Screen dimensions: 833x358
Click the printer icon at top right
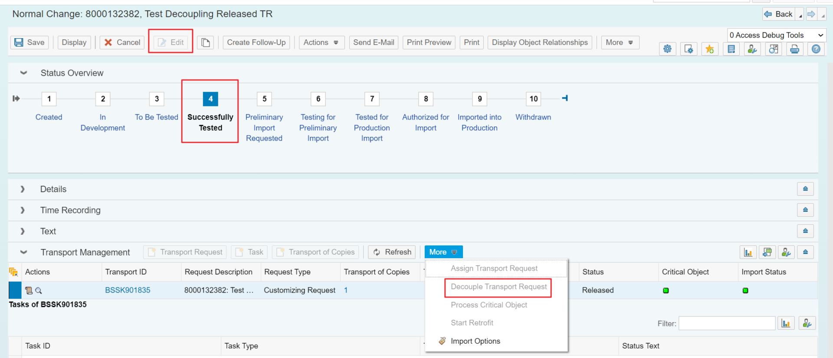(794, 49)
